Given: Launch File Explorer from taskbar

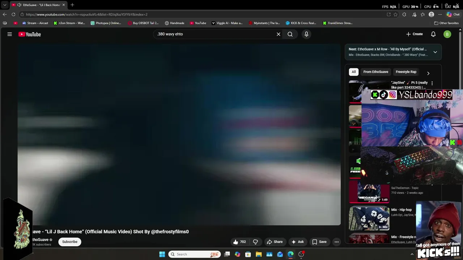Looking at the screenshot, I should pyautogui.click(x=259, y=254).
